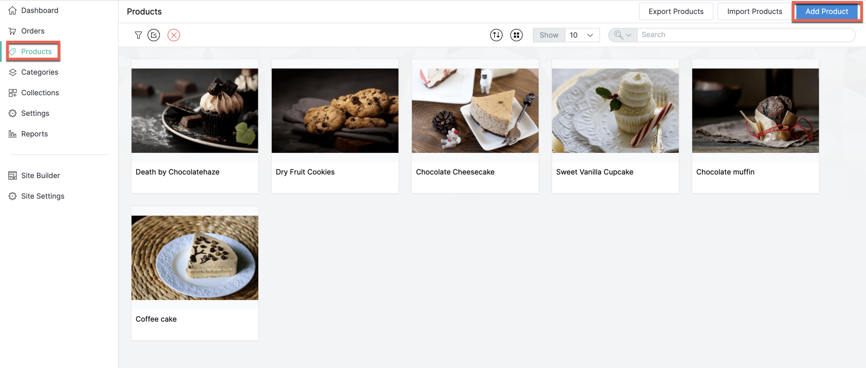Click the sort order arrows icon

tap(496, 35)
